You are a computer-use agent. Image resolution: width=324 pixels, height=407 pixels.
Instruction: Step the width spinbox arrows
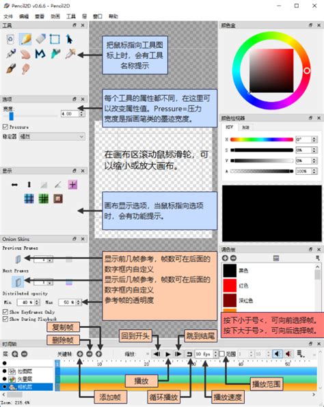coord(81,113)
